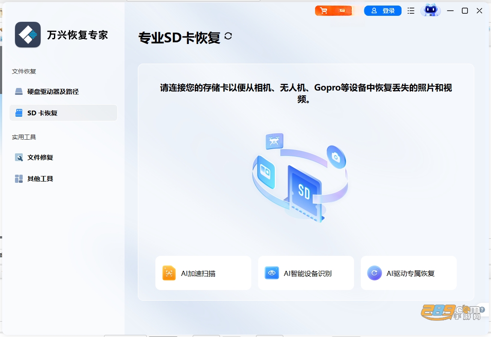This screenshot has width=491, height=337.
Task: Click the orange AI scan icon
Action: [x=169, y=273]
